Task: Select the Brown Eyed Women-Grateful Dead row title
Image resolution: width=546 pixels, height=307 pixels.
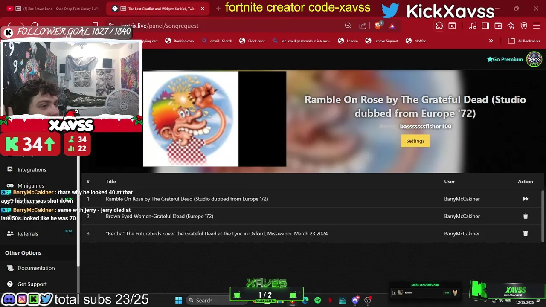Action: click(x=160, y=216)
